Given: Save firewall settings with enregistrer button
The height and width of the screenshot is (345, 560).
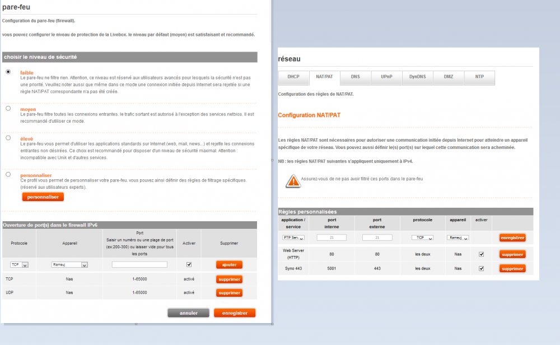Looking at the screenshot, I should pos(235,313).
